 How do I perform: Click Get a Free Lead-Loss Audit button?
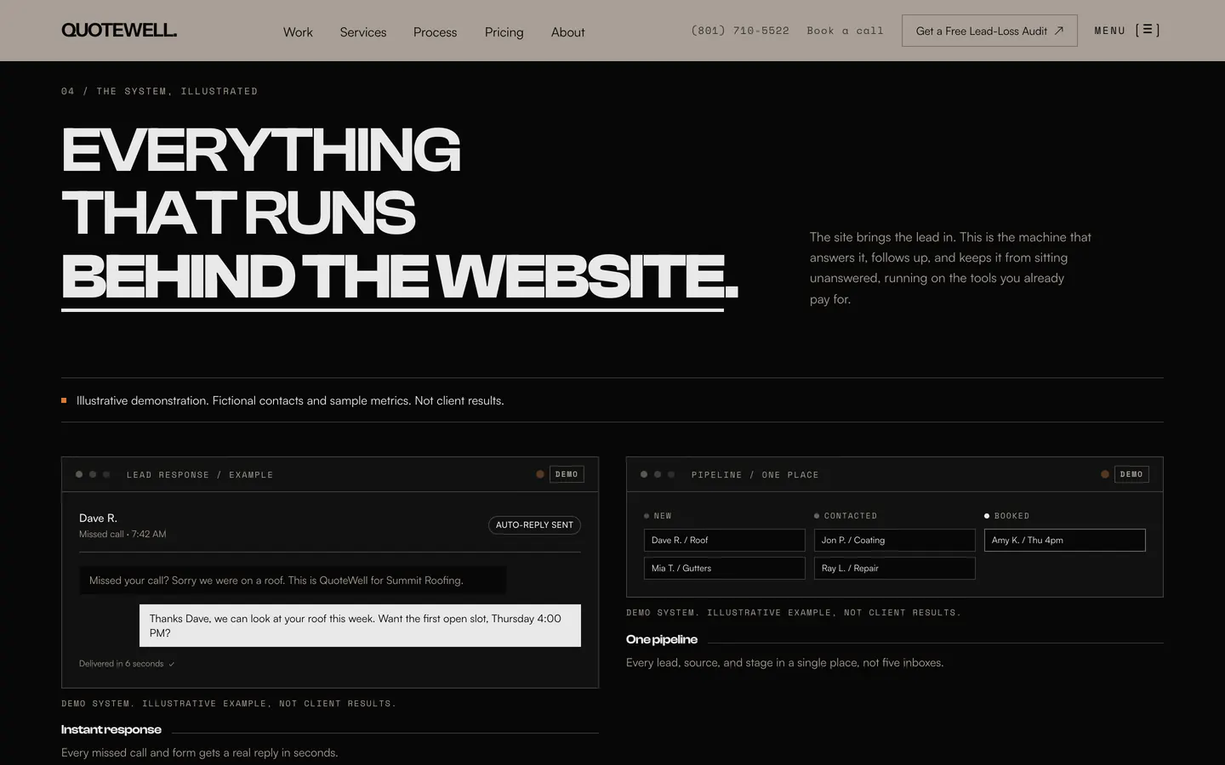989,31
